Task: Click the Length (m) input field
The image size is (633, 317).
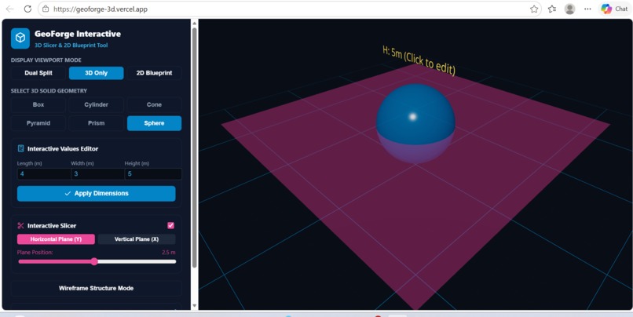Action: (x=44, y=174)
